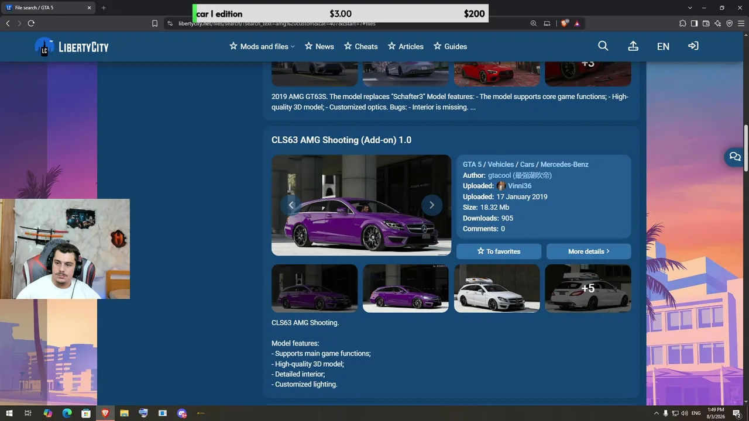Image resolution: width=749 pixels, height=421 pixels.
Task: Go to LibertyCity home via logo
Action: 72,47
